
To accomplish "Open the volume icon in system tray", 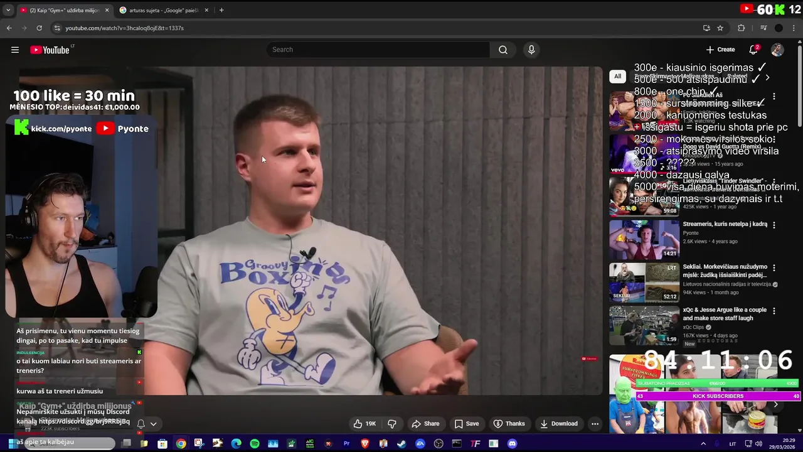I will coord(758,444).
